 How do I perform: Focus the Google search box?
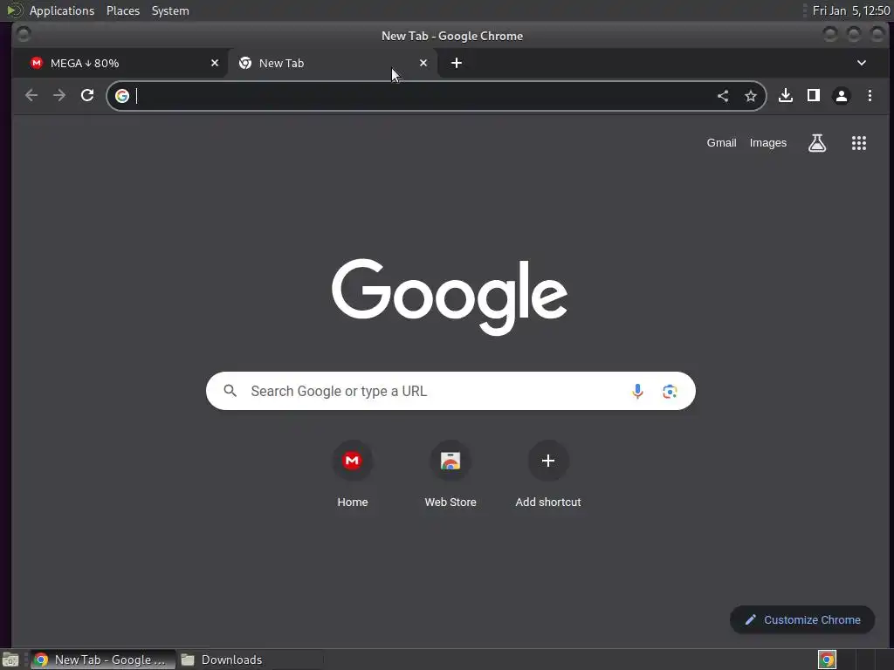click(450, 391)
